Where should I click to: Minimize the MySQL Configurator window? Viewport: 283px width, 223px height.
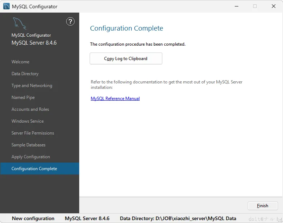pyautogui.click(x=236, y=6)
